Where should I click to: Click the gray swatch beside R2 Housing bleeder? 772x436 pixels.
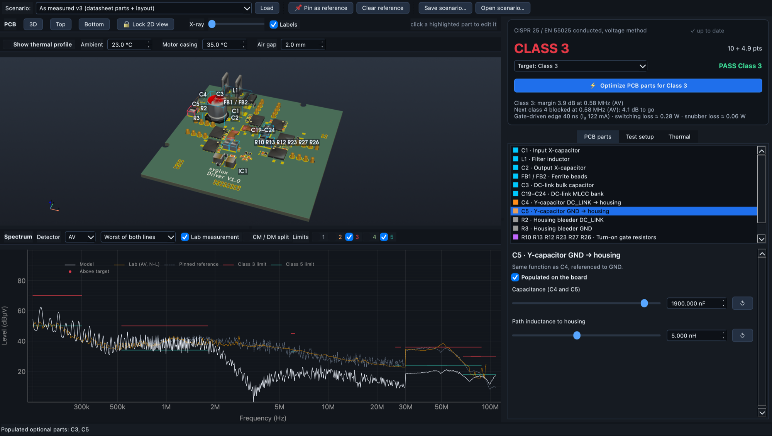[515, 219]
